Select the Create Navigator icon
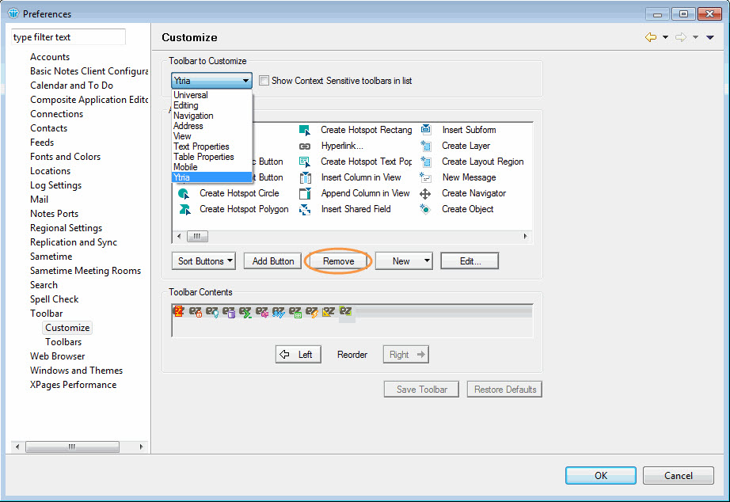Screen dimensions: 730x502 click(x=425, y=193)
